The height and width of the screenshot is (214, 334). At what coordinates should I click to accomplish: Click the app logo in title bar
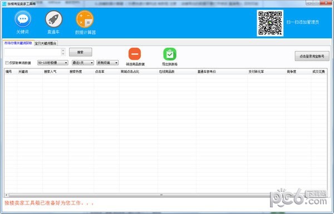tap(4, 4)
